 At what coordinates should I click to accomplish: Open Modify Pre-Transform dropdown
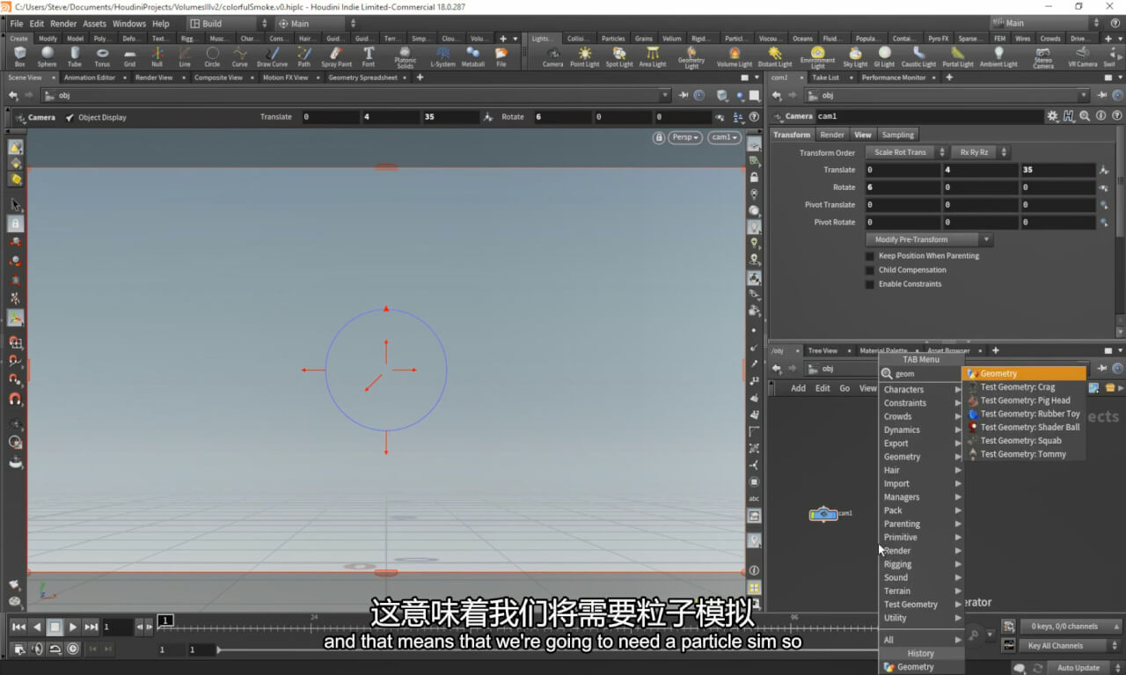click(x=930, y=239)
